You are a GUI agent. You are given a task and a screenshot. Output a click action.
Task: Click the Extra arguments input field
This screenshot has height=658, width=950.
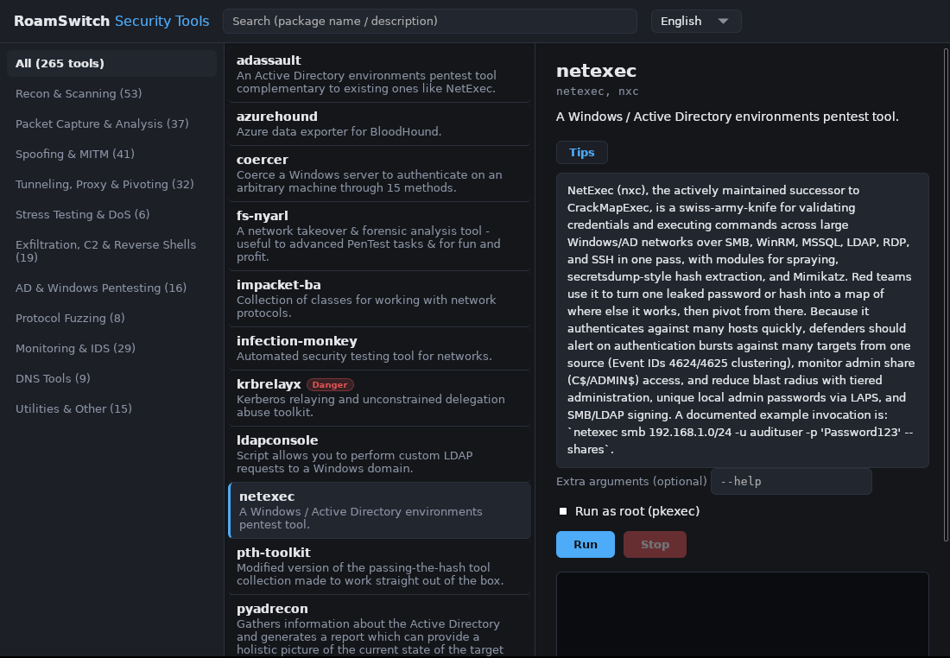click(x=791, y=482)
